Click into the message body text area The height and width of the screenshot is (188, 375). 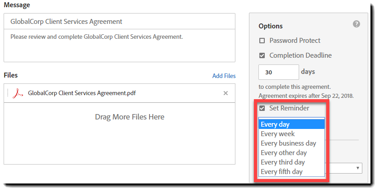click(x=119, y=47)
